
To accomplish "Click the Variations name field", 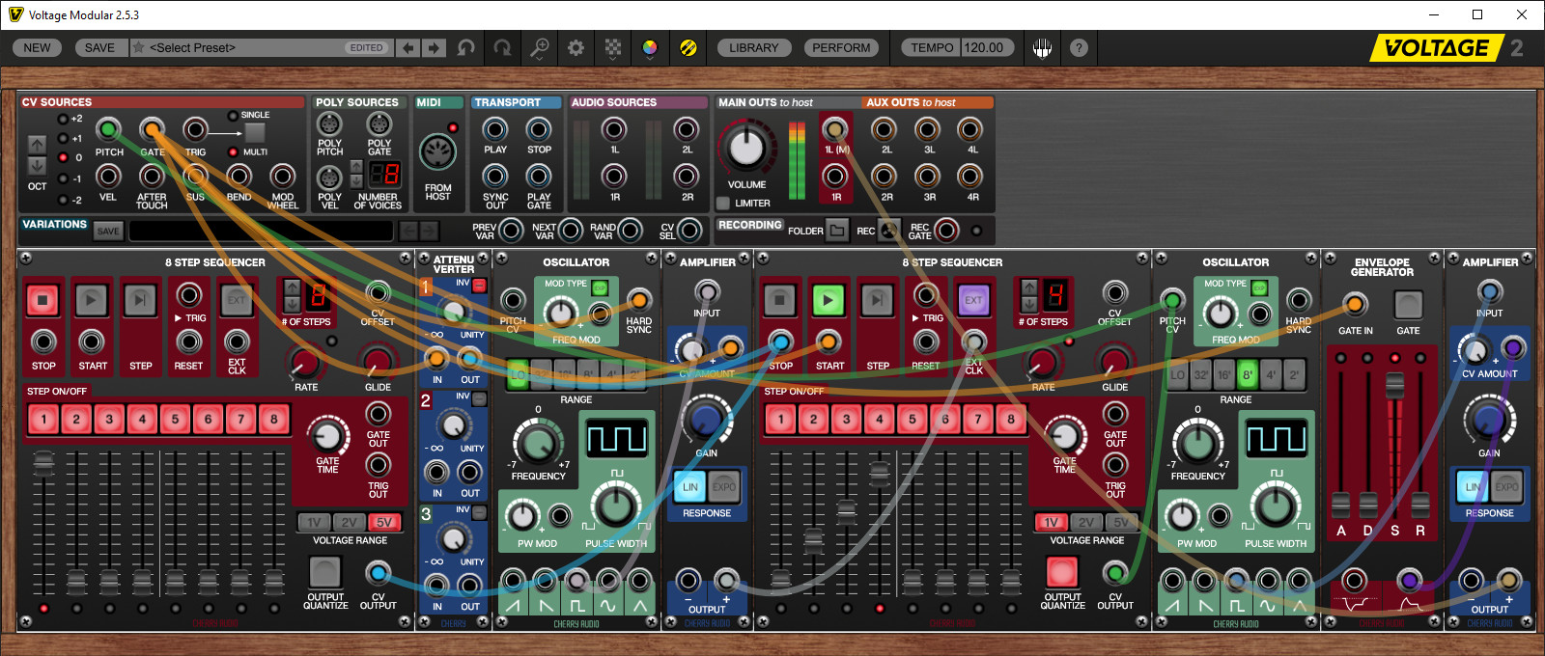I will tap(262, 231).
